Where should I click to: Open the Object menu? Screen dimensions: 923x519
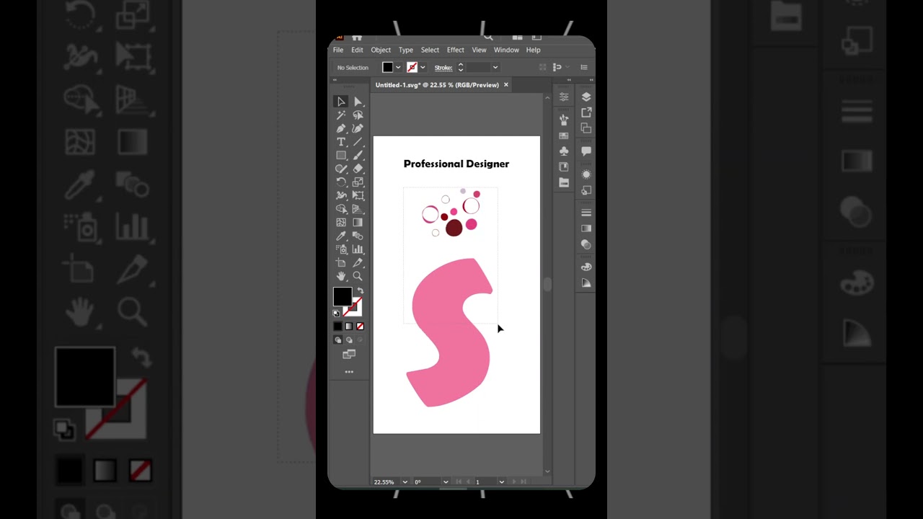(381, 50)
